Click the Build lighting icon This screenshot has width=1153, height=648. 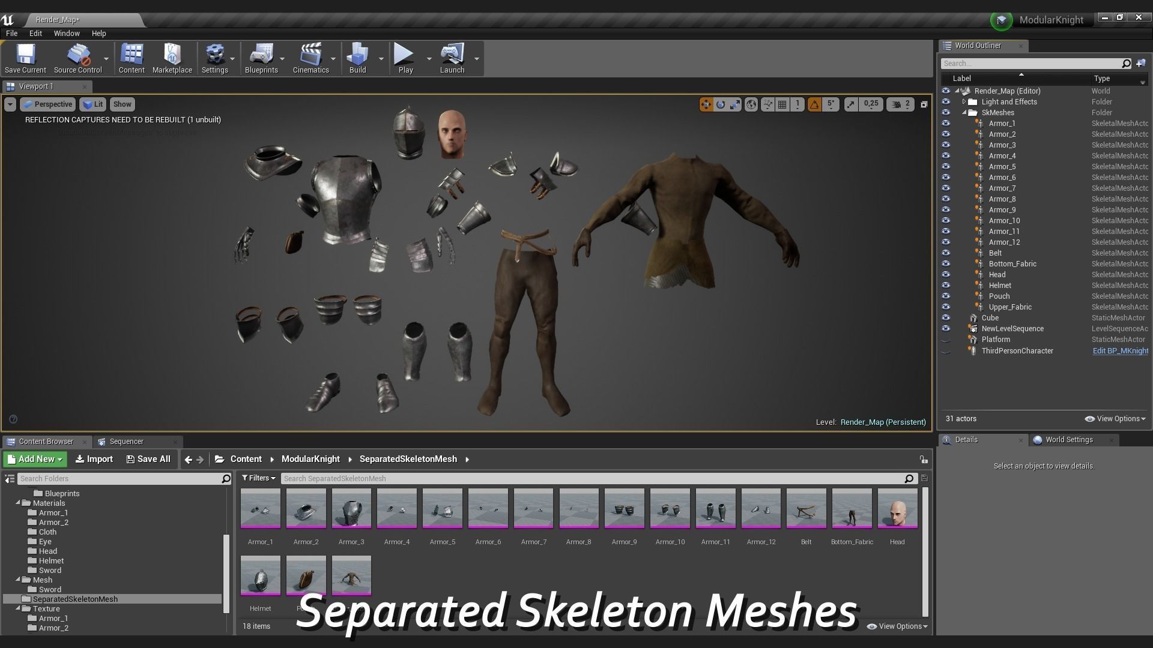(357, 55)
